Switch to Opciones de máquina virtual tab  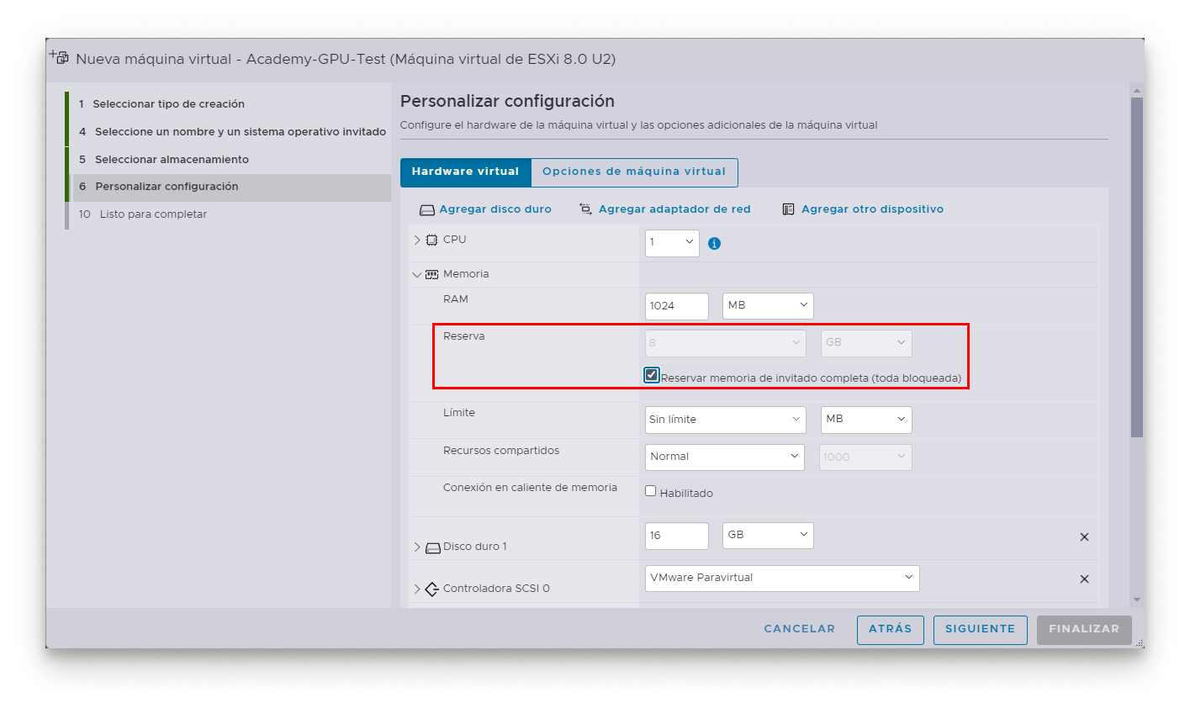pyautogui.click(x=633, y=172)
